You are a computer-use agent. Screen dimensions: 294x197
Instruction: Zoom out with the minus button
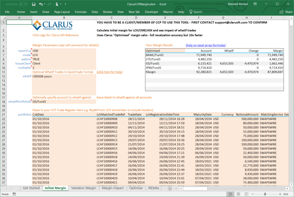pos(253,194)
